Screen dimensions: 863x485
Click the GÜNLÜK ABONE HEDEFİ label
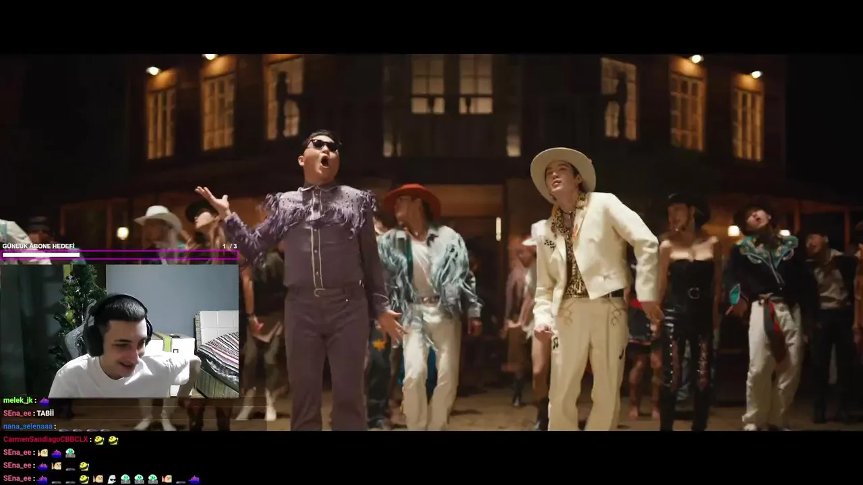point(38,247)
